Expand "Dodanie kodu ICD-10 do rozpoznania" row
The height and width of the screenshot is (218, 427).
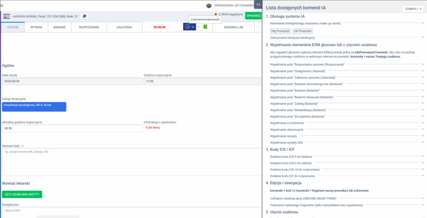click(x=422, y=170)
